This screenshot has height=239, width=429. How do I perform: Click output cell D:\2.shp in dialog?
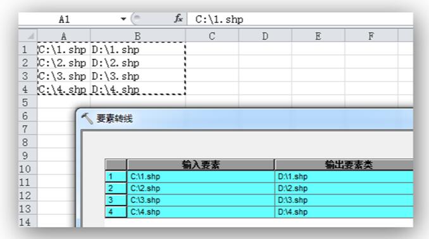tap(344, 188)
